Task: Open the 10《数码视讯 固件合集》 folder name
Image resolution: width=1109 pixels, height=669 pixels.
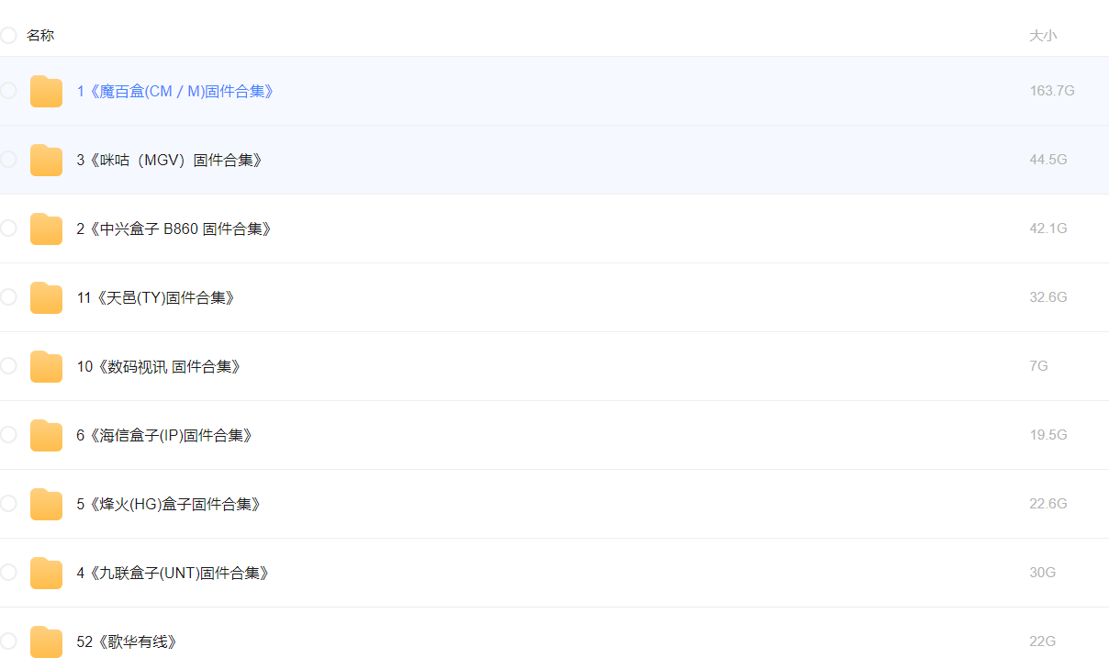Action: [x=160, y=366]
